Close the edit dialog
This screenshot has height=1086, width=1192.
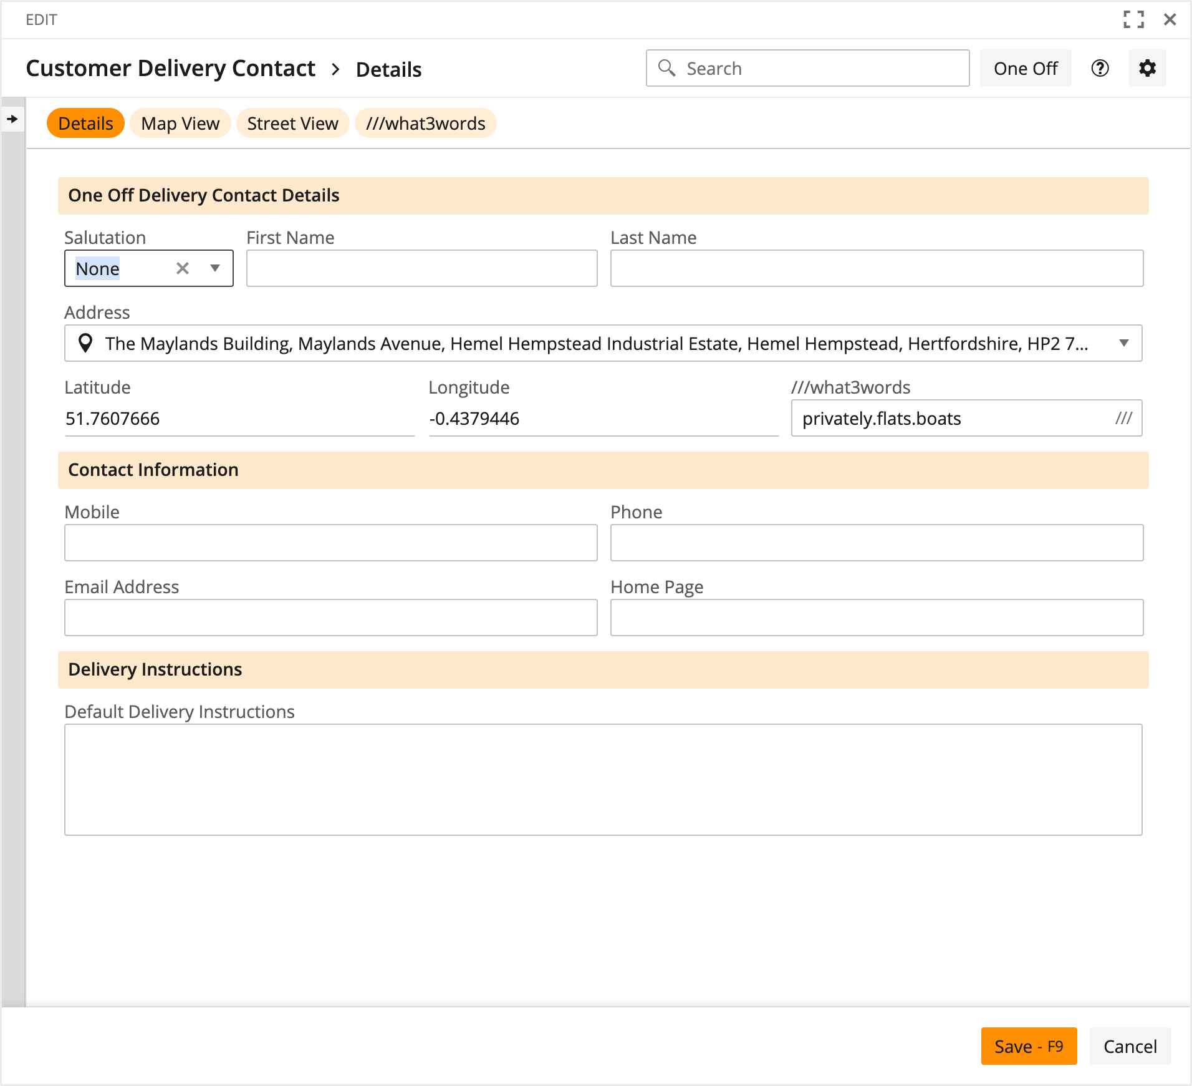[1170, 19]
